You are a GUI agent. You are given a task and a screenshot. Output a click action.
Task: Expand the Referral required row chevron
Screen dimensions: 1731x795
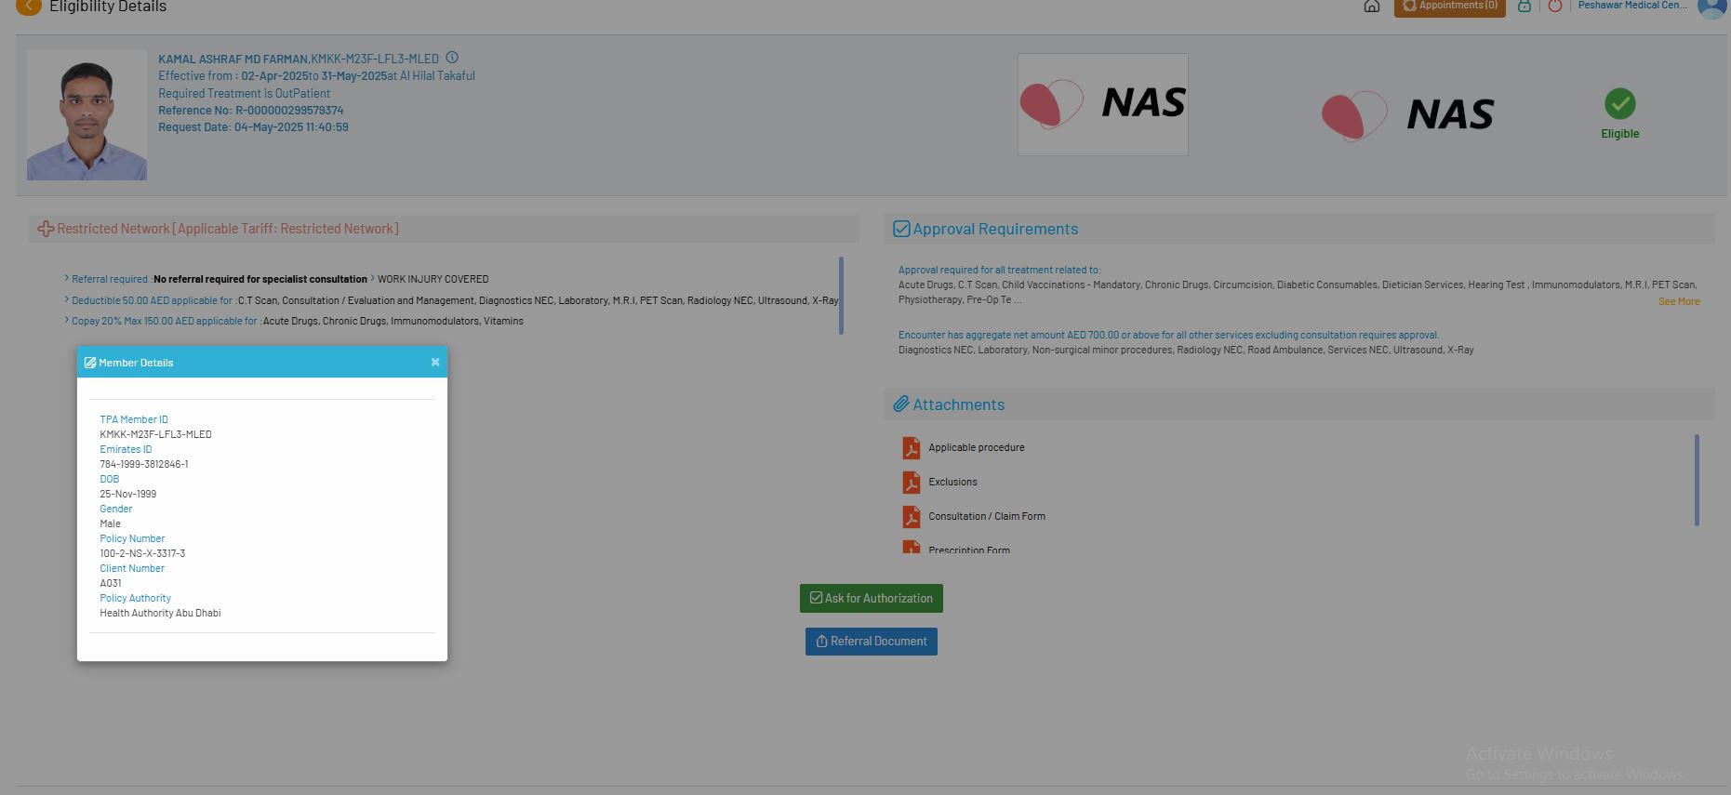pos(67,278)
